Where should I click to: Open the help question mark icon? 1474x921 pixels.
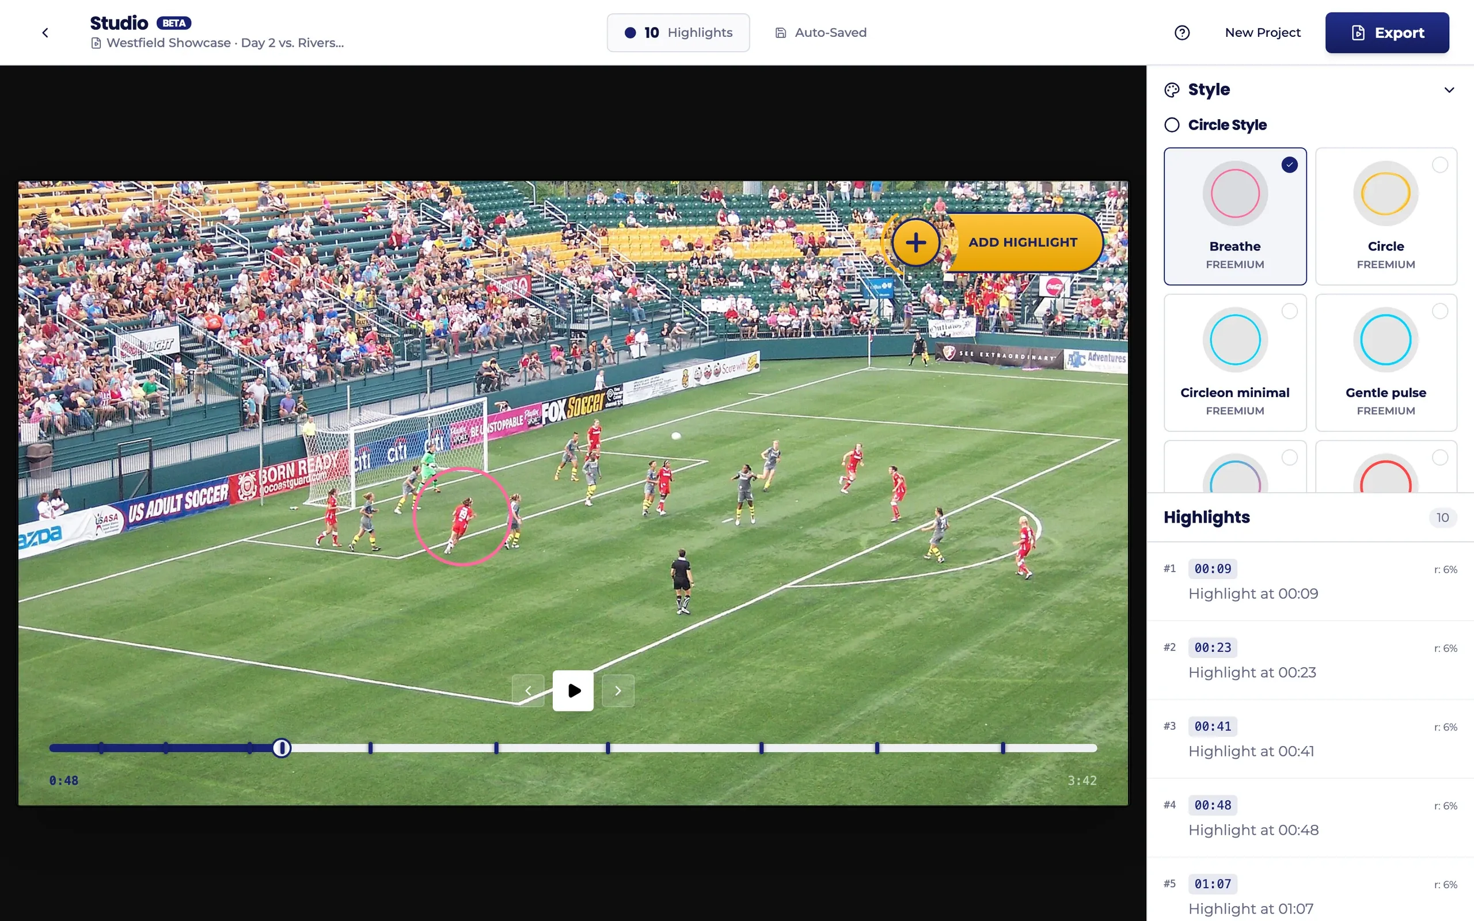pos(1182,33)
